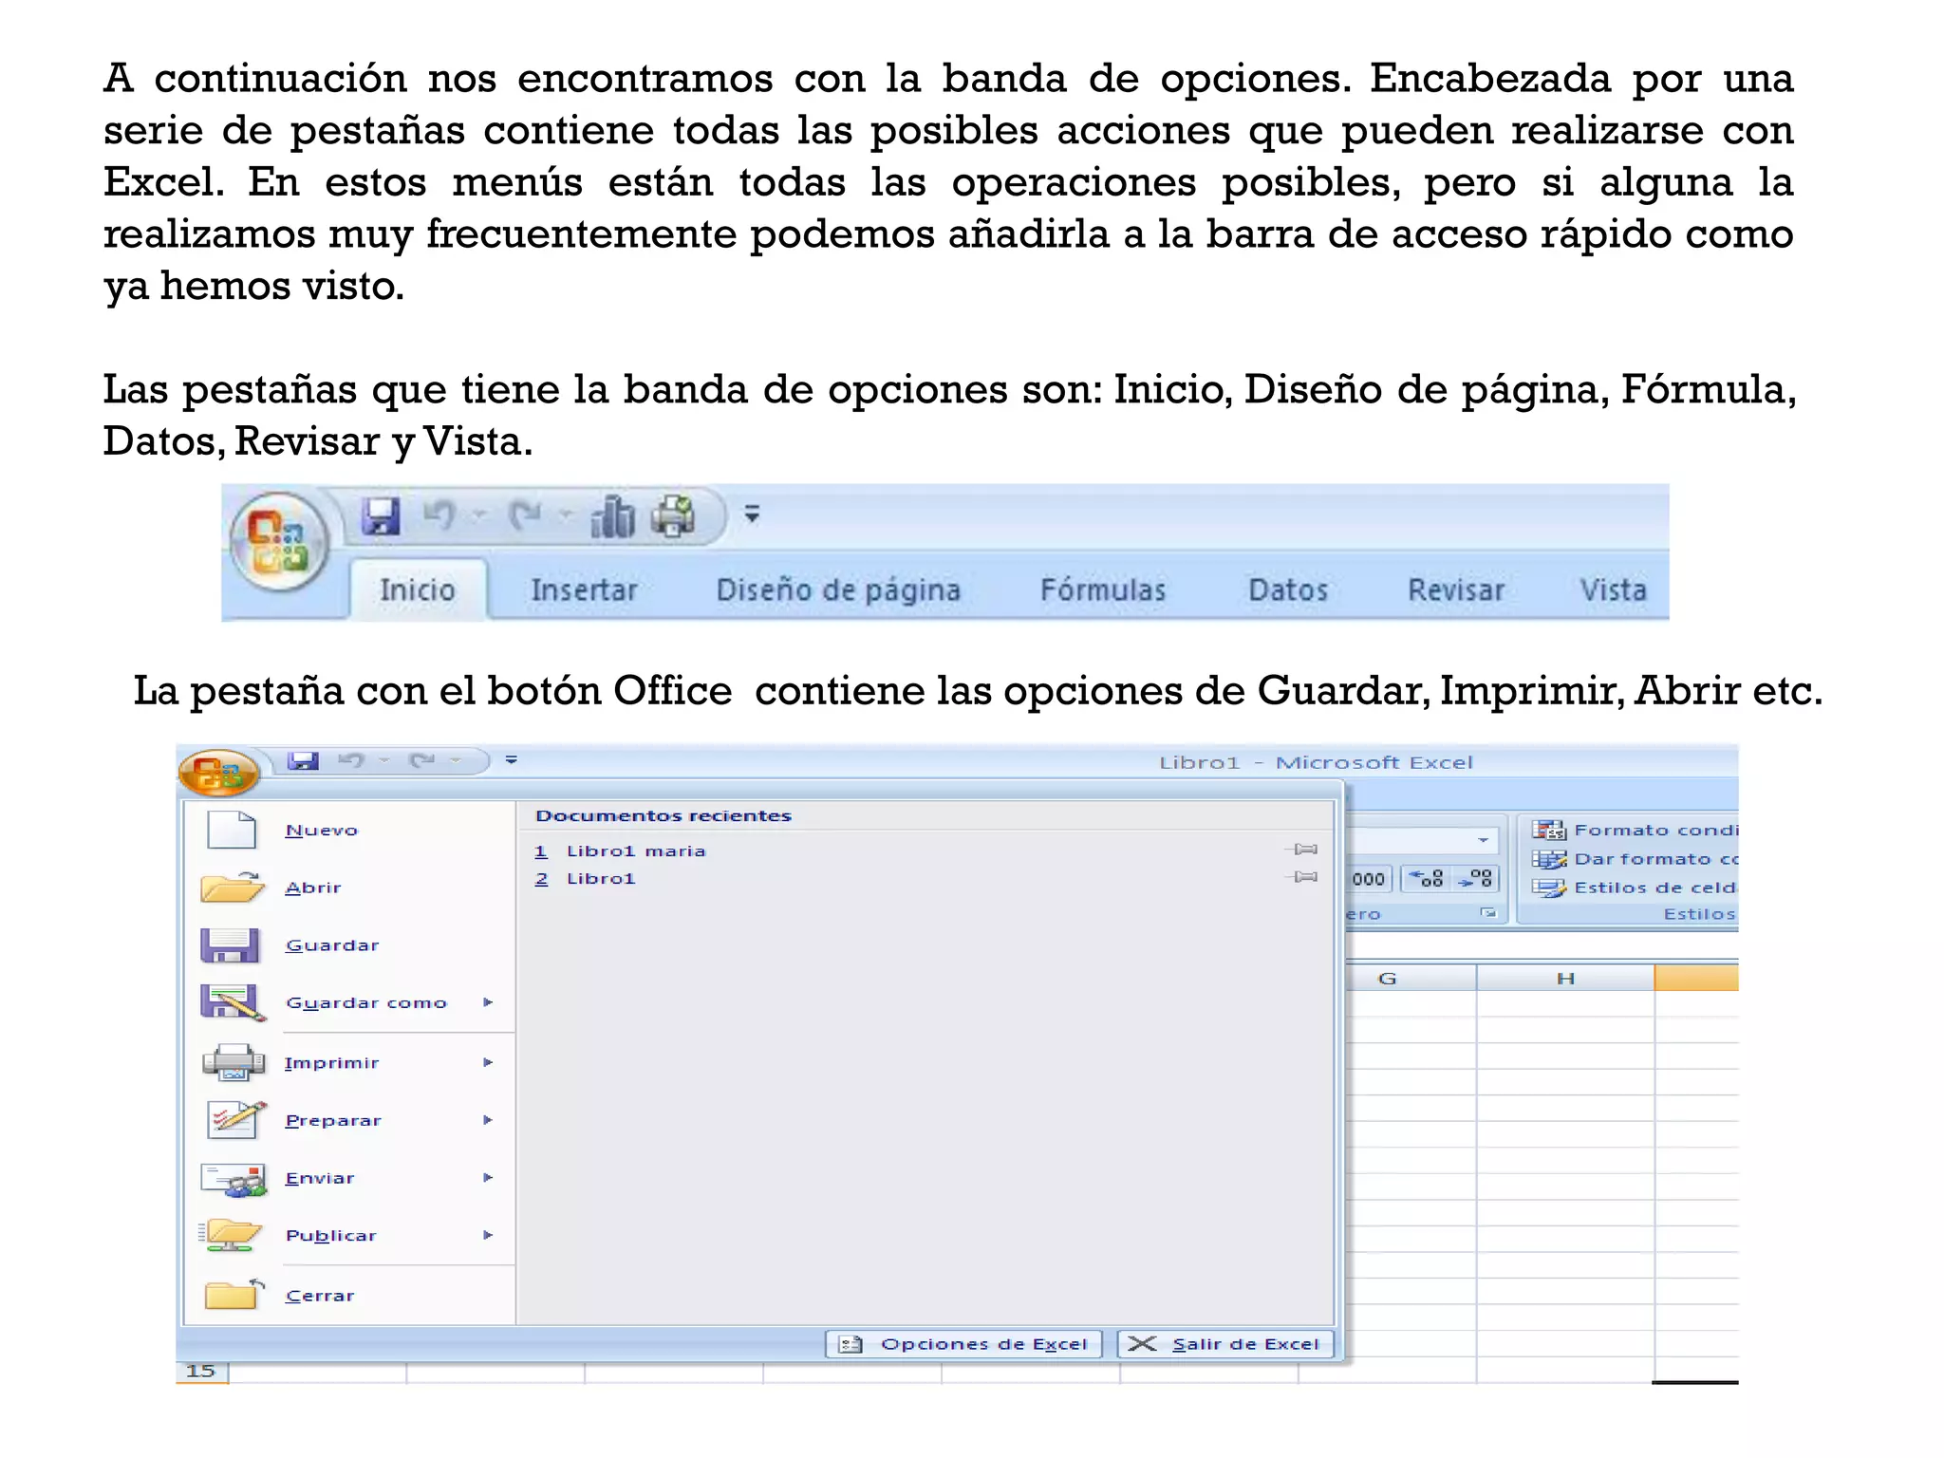Image resolution: width=1944 pixels, height=1458 pixels.
Task: Select column H header
Action: 1565,979
